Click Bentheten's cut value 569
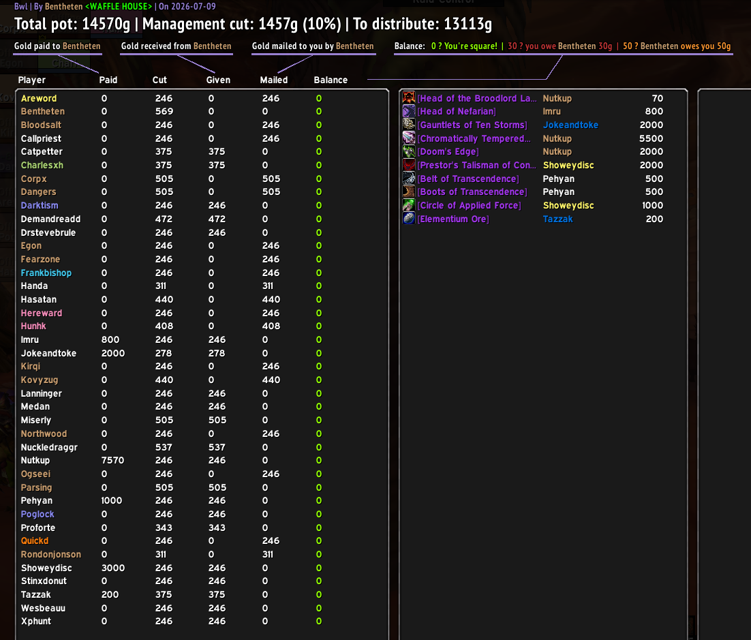751x640 pixels. pos(164,111)
